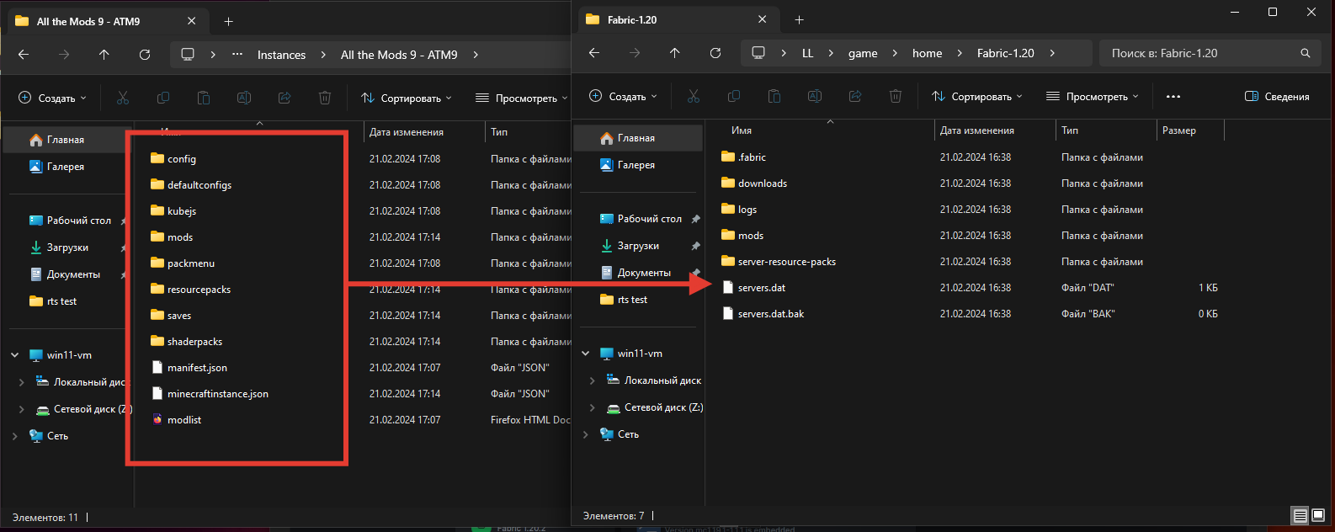The width and height of the screenshot is (1335, 532).
Task: Click chevron after Fabric-1.20 in address bar
Action: click(1052, 53)
